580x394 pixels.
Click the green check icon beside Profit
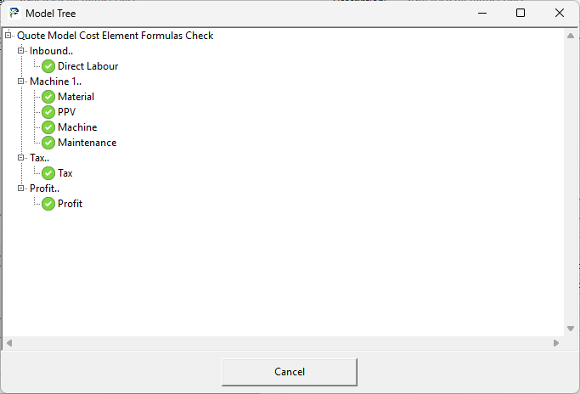click(x=48, y=204)
